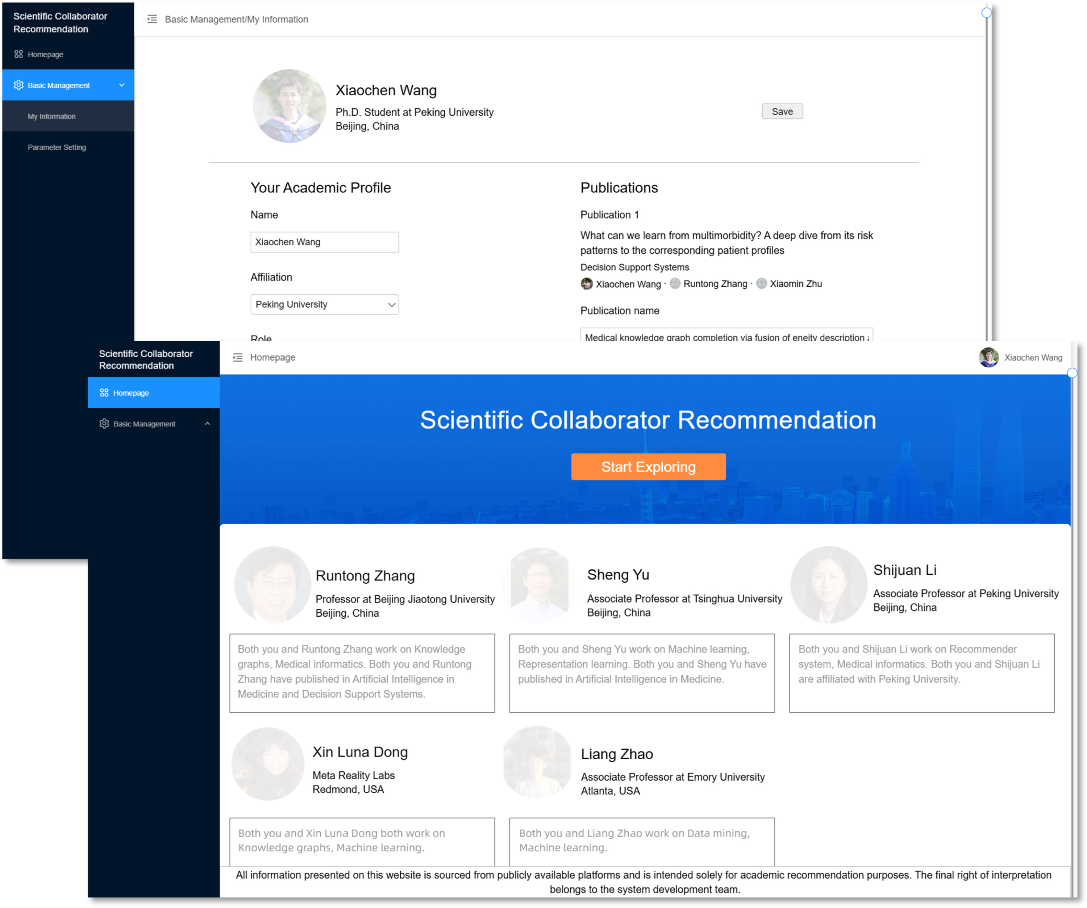Click the Runtong Zhang author avatar in Publication 1
The height and width of the screenshot is (908, 1087).
click(x=675, y=284)
